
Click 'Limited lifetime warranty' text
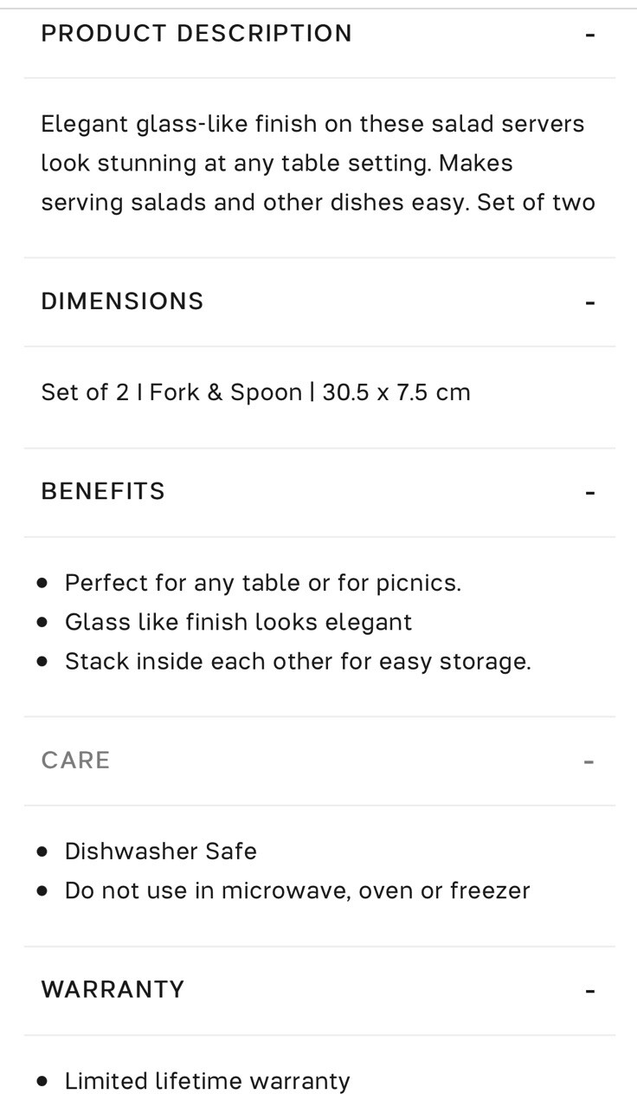(208, 1080)
